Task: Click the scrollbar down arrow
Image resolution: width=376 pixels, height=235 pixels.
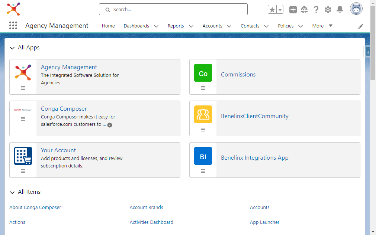Action: coord(373,232)
